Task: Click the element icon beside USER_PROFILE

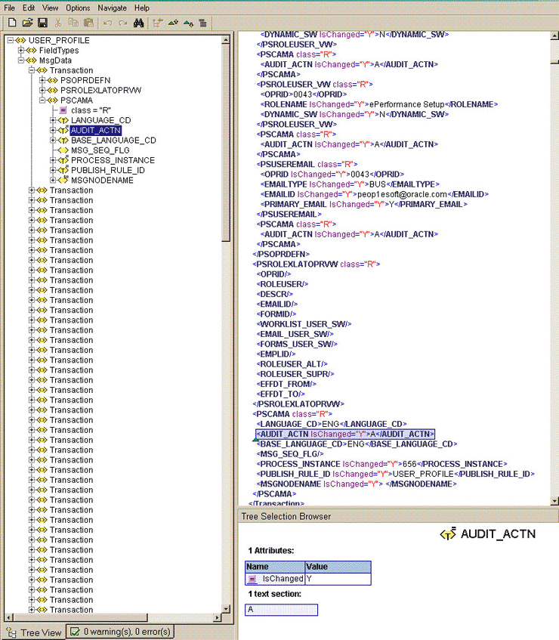Action: pos(21,40)
